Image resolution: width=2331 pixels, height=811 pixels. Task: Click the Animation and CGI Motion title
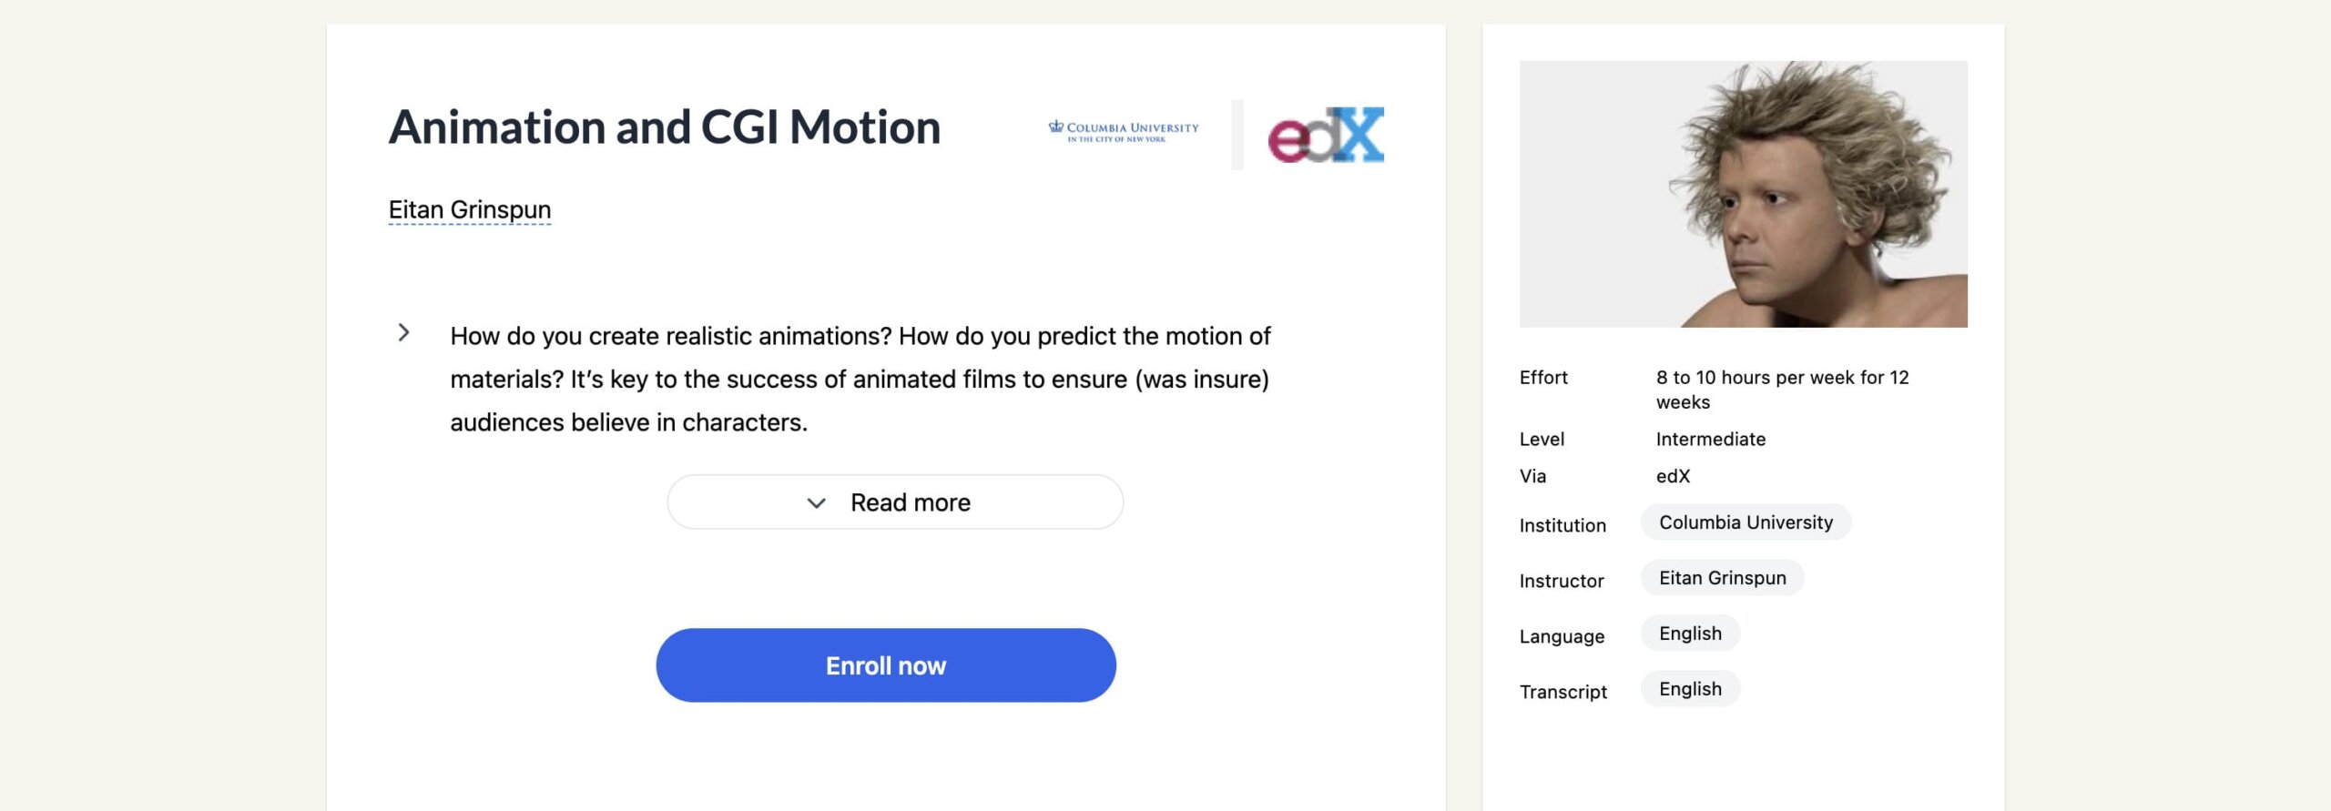click(x=665, y=127)
